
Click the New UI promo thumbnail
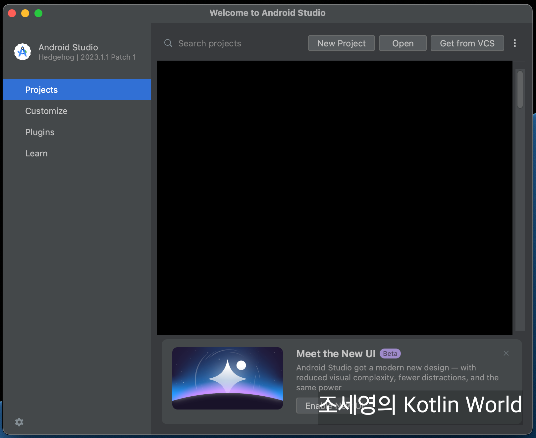(x=228, y=378)
